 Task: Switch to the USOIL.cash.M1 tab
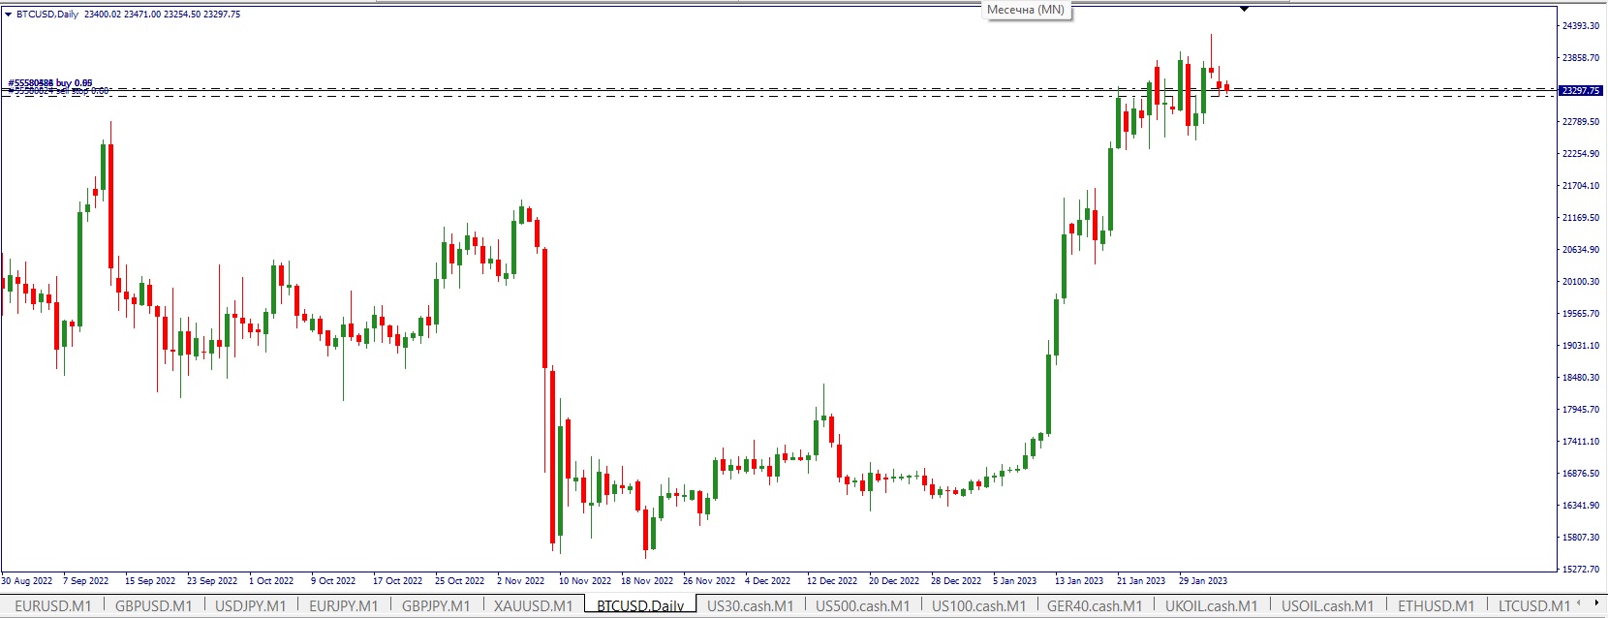[x=1328, y=606]
